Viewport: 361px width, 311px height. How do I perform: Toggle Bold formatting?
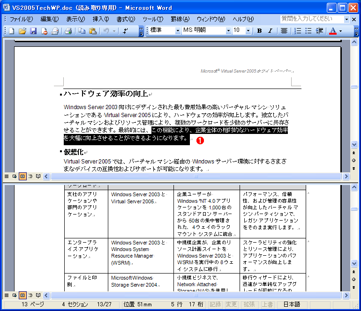coord(259,30)
